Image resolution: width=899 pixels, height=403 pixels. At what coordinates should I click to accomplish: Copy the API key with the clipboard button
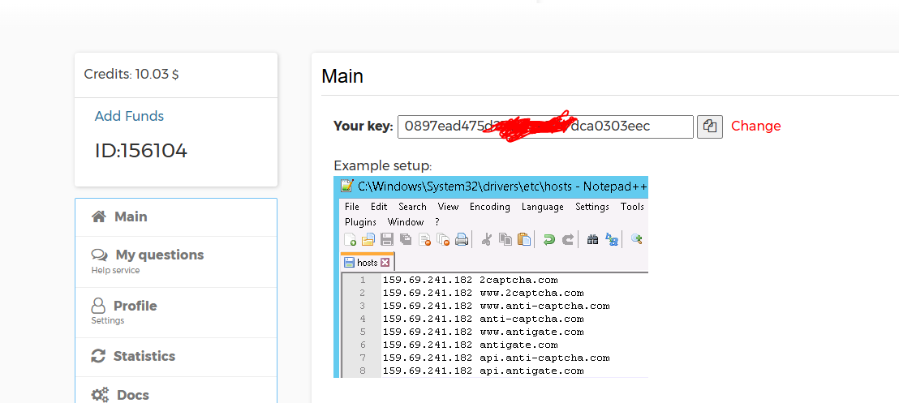[710, 126]
